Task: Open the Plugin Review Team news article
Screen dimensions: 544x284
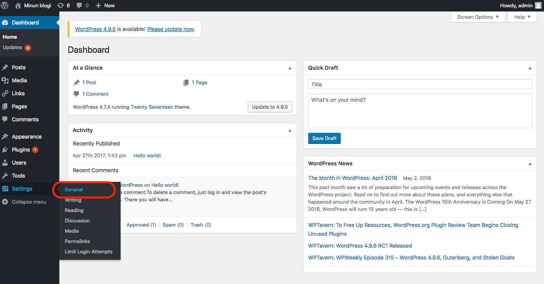Action: [x=413, y=229]
